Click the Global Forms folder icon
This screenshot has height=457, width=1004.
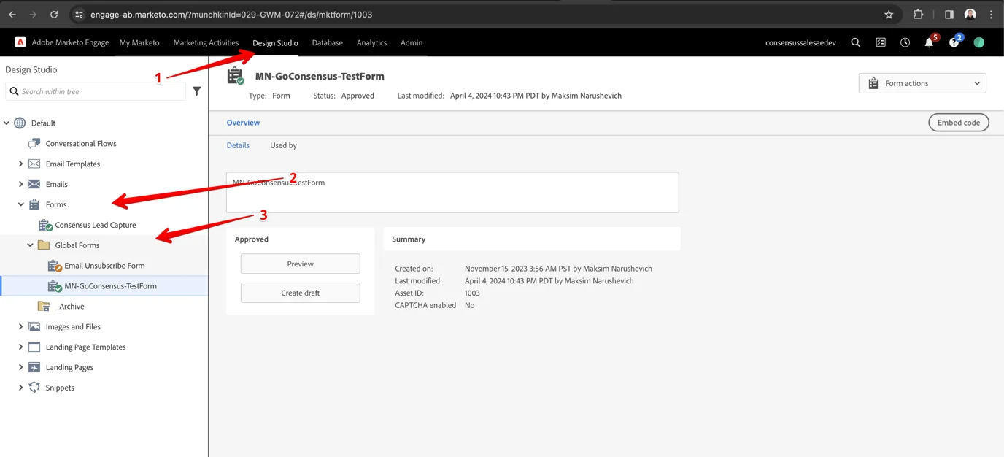[44, 245]
